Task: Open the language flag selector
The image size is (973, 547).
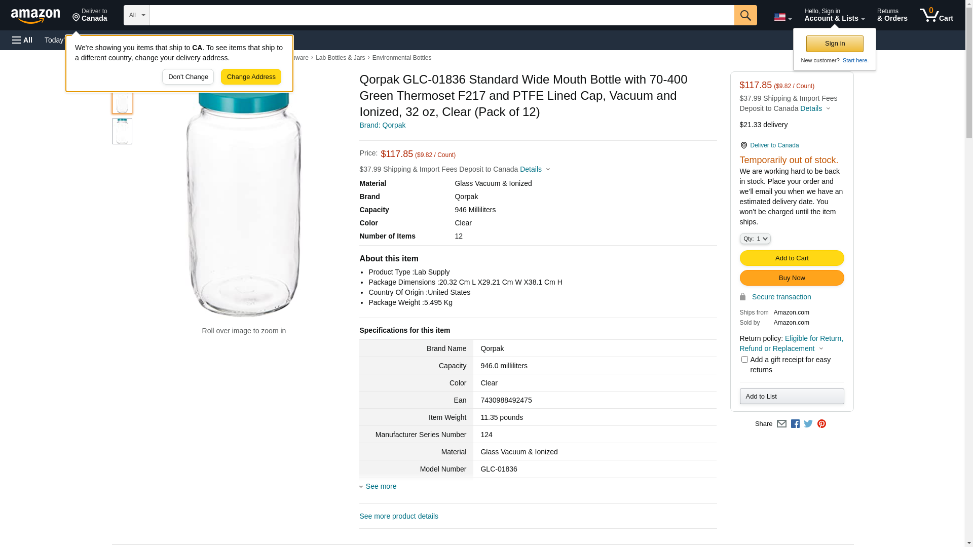Action: click(782, 17)
